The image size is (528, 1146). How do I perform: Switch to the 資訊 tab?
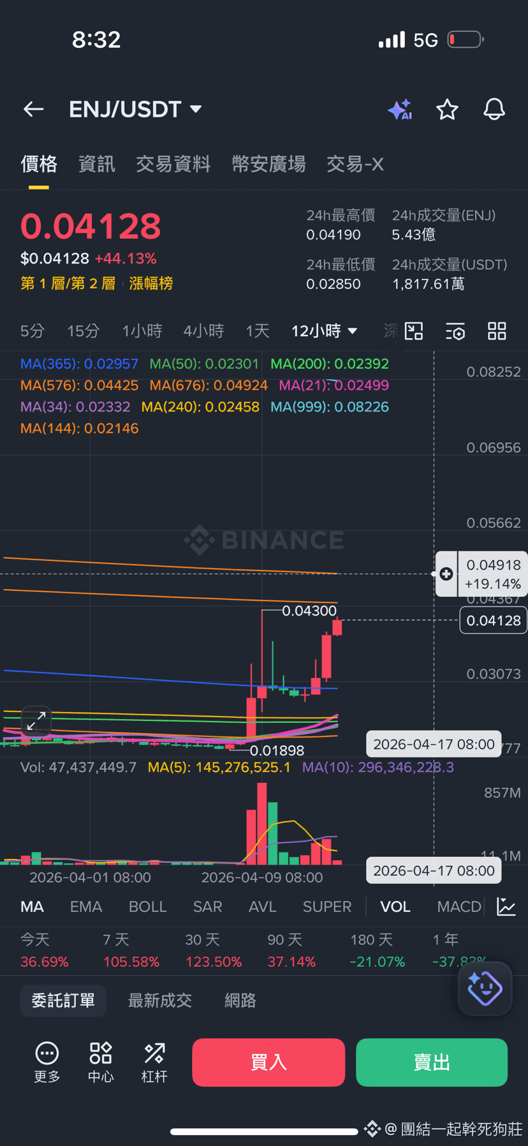[x=96, y=164]
